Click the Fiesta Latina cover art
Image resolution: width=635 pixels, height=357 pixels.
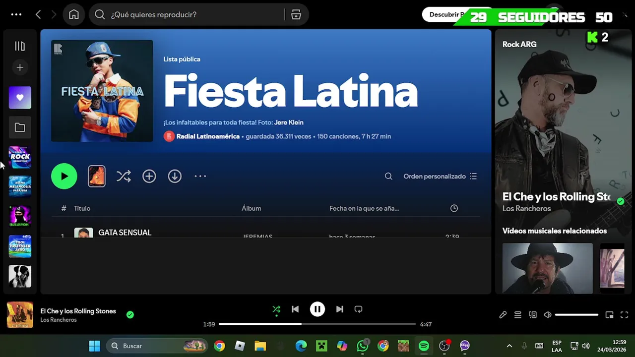(x=102, y=91)
